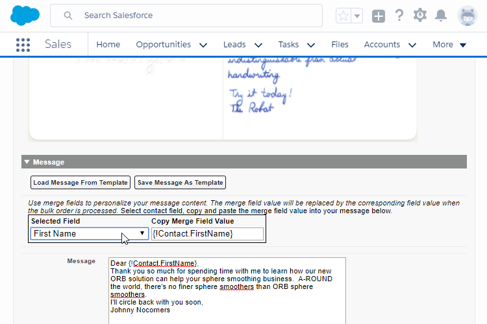487x324 pixels.
Task: Click Save Message As Template button
Action: point(180,183)
